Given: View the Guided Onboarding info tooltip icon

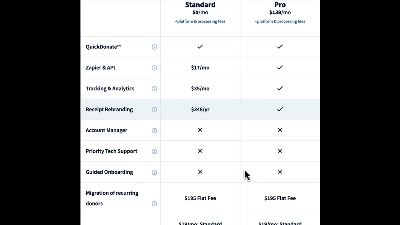Looking at the screenshot, I should pos(154,172).
